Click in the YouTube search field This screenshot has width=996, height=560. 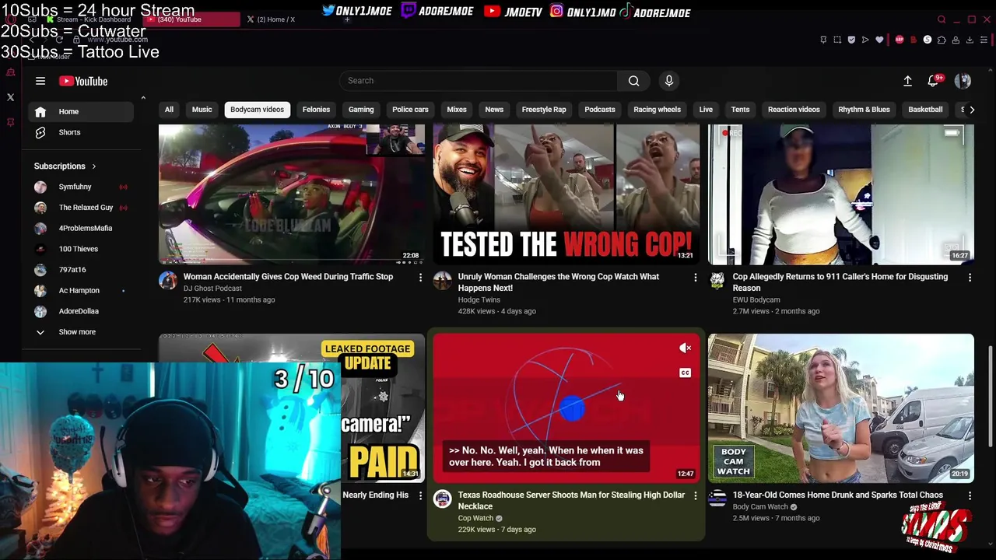(x=478, y=81)
